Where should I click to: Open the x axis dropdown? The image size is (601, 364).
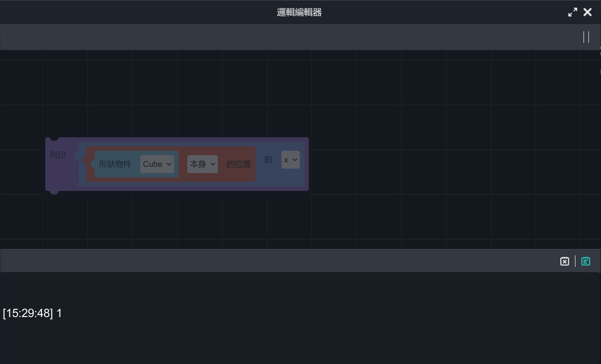(x=290, y=160)
